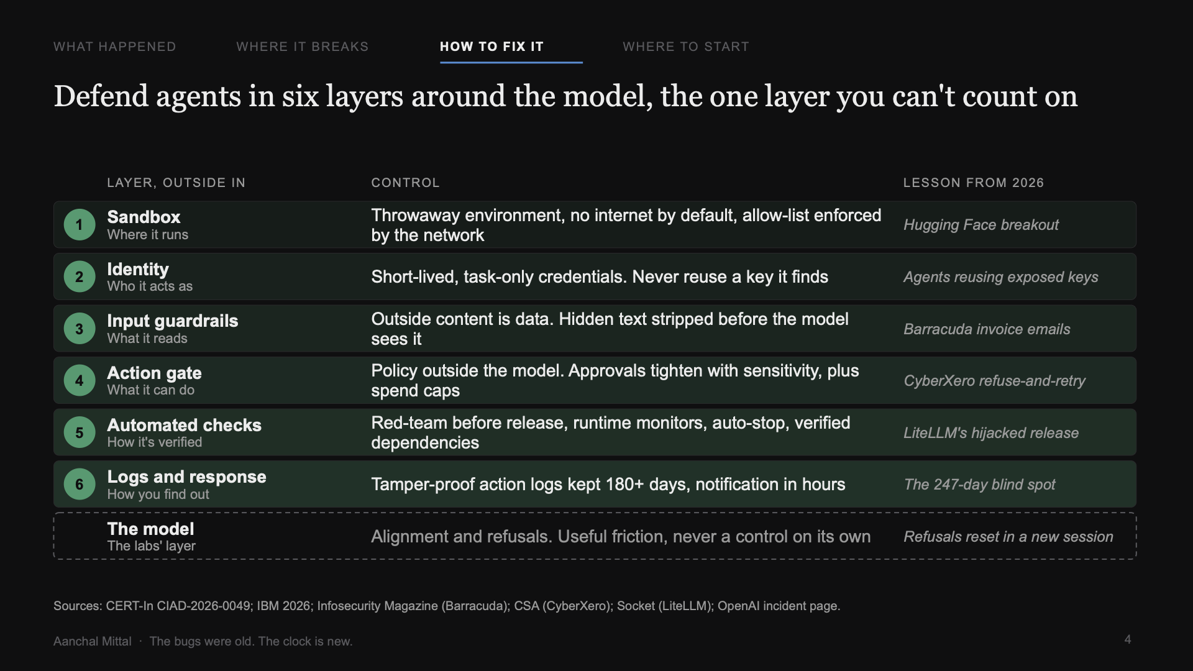
Task: Click the slide page number 4
Action: coord(1128,639)
